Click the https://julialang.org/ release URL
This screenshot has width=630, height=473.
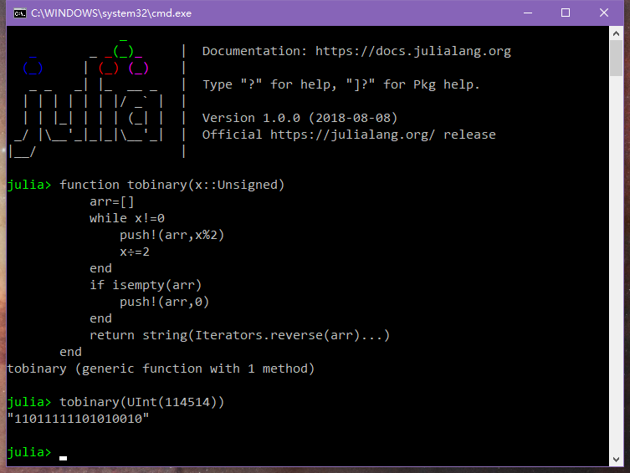pyautogui.click(x=352, y=135)
